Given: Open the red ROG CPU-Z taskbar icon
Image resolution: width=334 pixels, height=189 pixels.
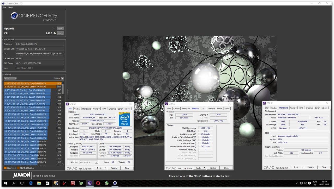Looking at the screenshot, I should click(73, 183).
